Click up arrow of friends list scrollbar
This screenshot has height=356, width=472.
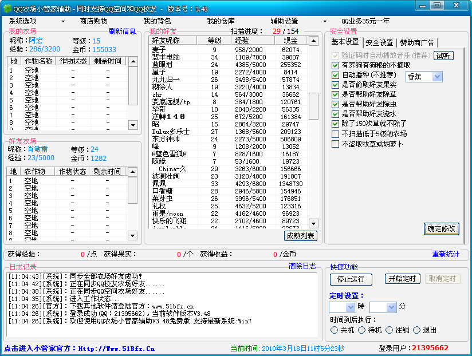tap(313, 41)
